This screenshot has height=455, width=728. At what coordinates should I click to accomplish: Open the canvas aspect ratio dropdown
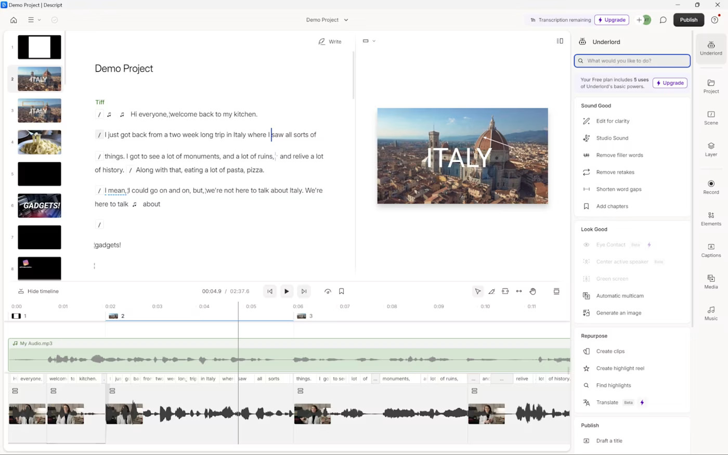click(x=369, y=41)
